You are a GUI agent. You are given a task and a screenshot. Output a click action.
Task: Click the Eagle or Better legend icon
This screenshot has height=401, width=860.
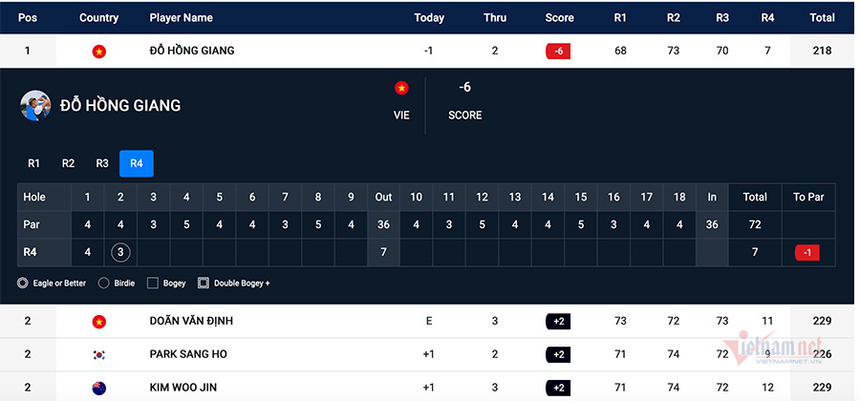tap(23, 283)
